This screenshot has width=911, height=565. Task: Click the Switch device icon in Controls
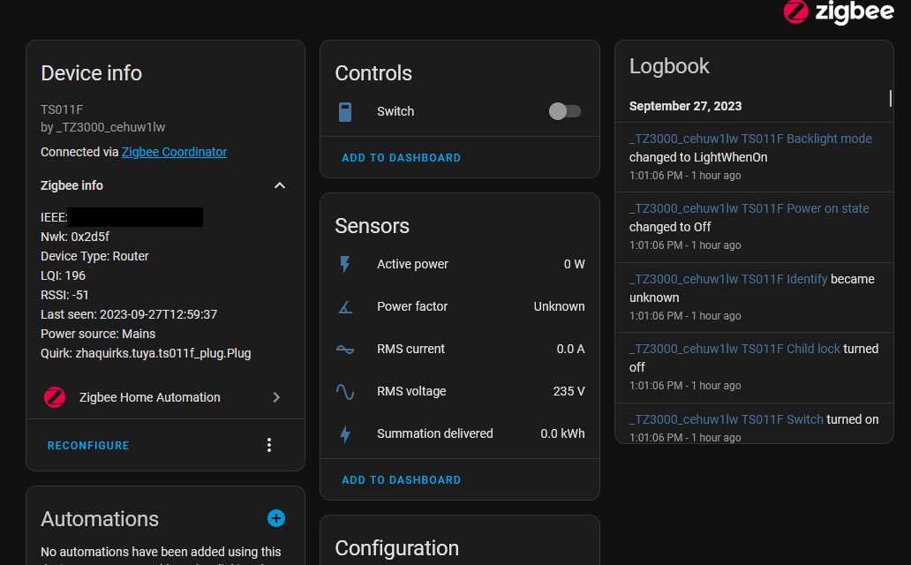(x=344, y=110)
